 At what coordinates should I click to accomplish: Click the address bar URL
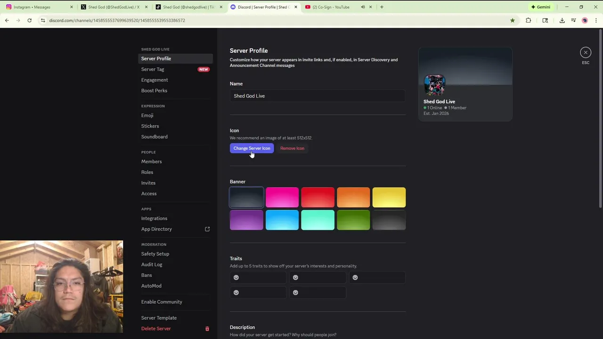tap(117, 20)
